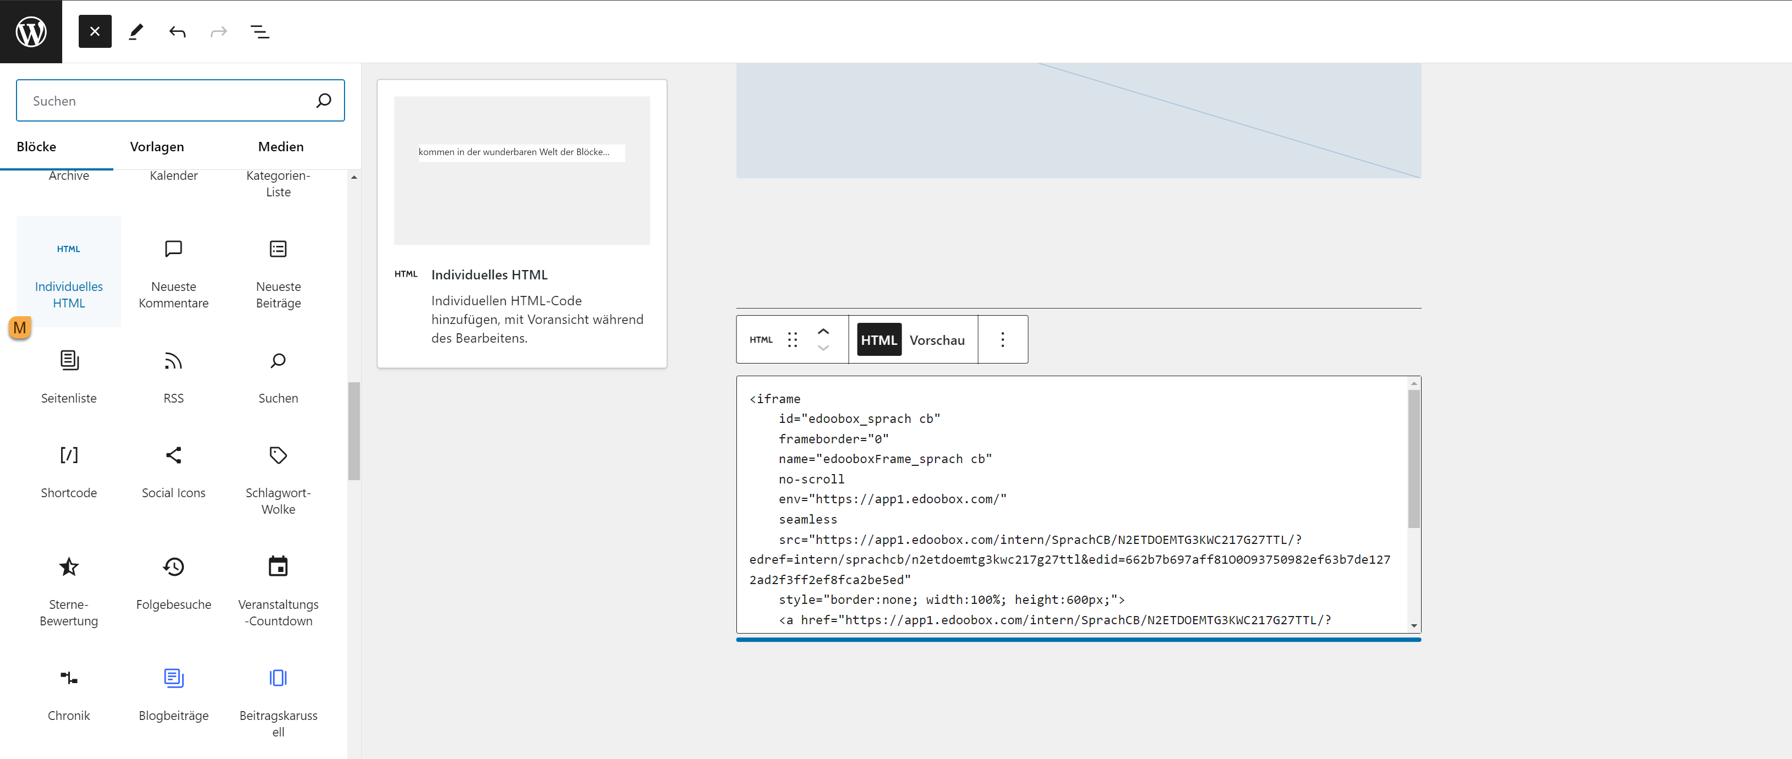The image size is (1792, 759).
Task: Select the pencil Tools icon
Action: coord(135,31)
